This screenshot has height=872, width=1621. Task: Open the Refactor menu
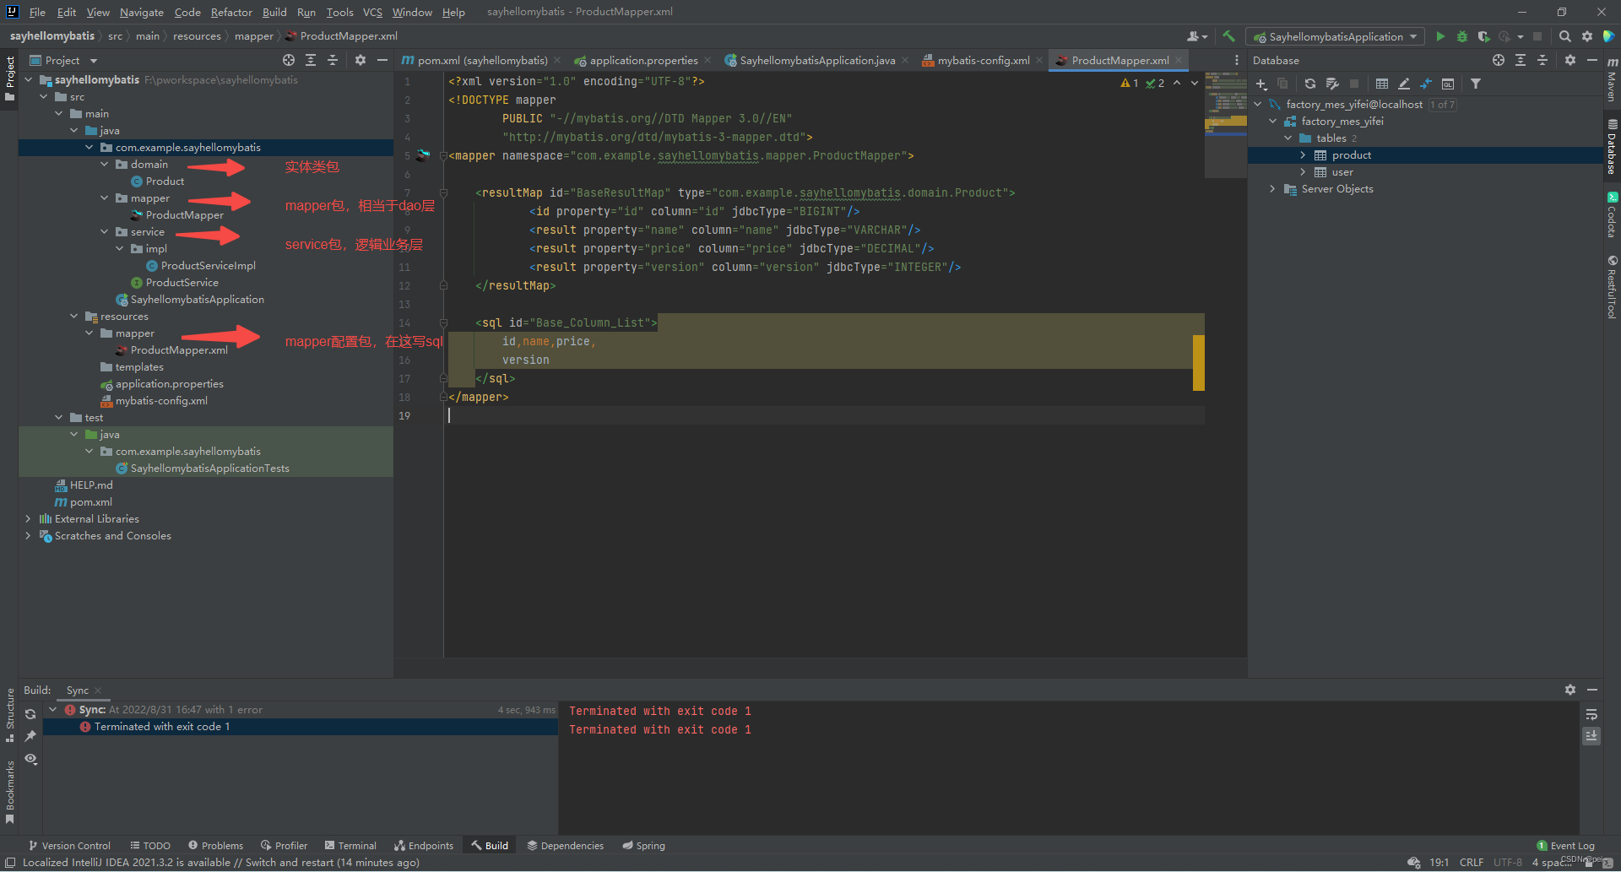pos(231,12)
